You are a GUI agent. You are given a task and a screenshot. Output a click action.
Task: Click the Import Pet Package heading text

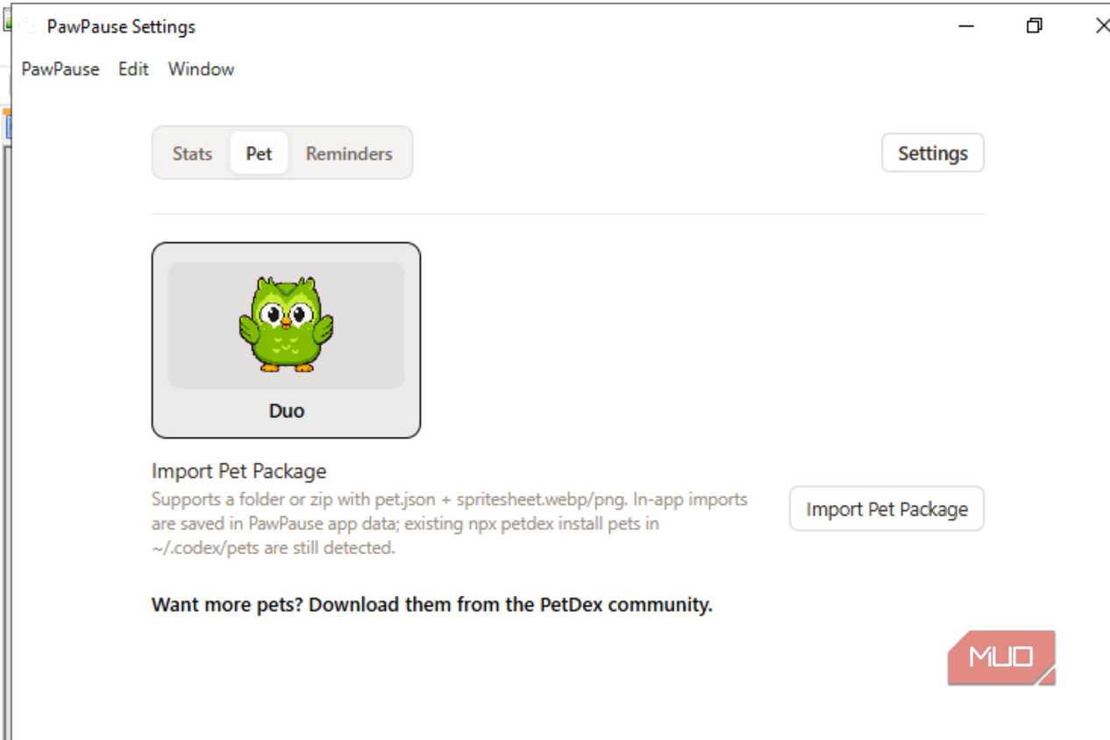(238, 471)
